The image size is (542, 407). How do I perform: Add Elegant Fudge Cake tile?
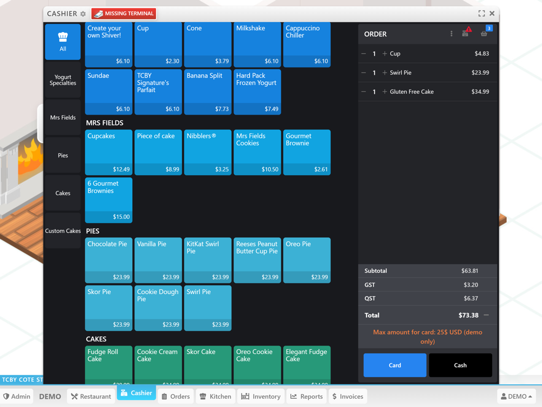307,365
